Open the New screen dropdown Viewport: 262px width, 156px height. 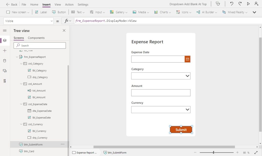18,12
